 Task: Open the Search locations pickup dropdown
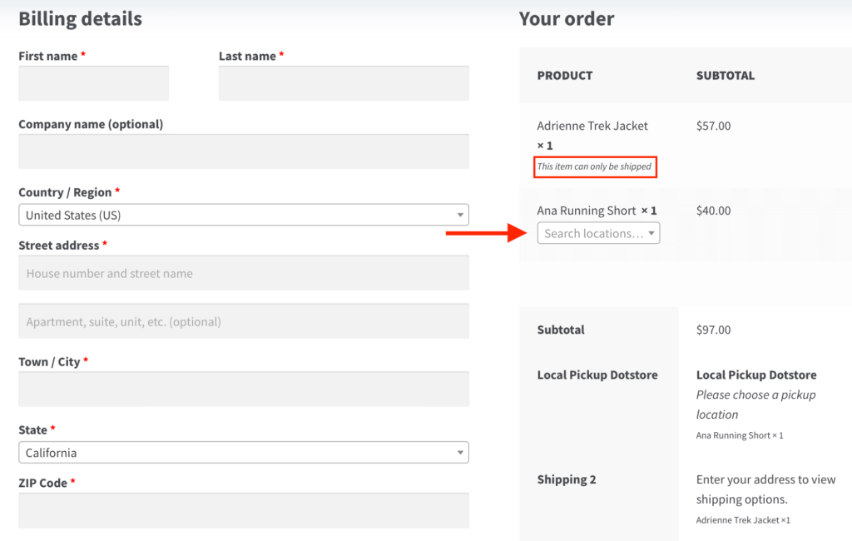point(599,233)
